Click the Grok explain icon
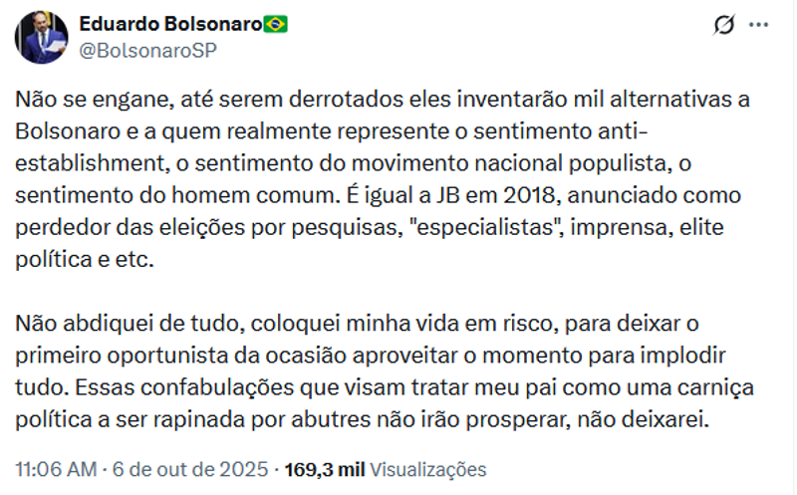This screenshot has width=797, height=495. click(724, 26)
